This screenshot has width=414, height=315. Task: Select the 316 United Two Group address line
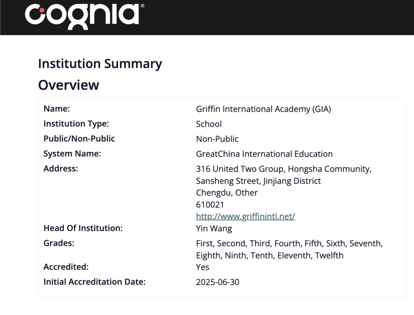point(283,169)
